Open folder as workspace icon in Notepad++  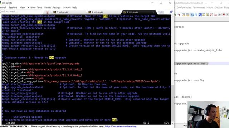coord(215,15)
